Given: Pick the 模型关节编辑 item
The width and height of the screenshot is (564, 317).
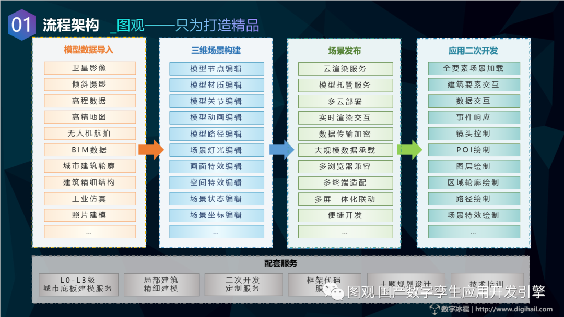Looking at the screenshot, I should 217,101.
